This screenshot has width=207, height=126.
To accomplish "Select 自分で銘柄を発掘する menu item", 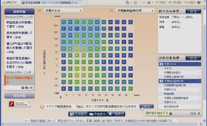I will (x=19, y=80).
